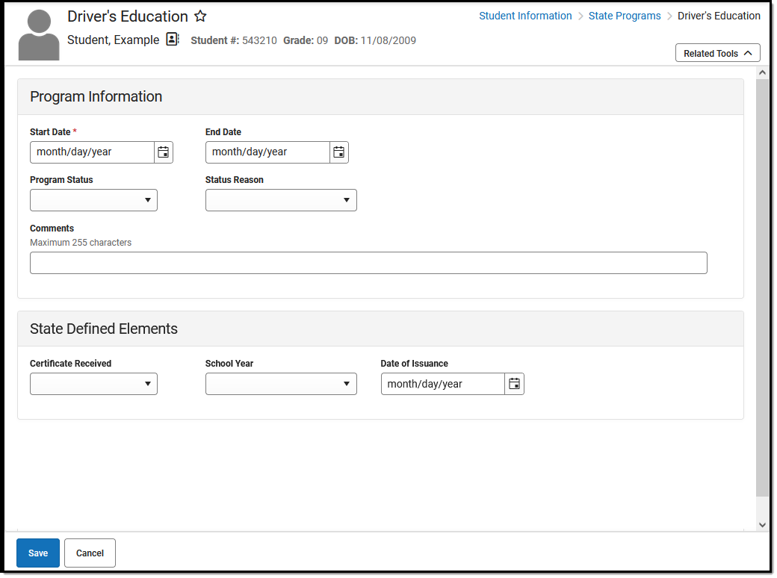This screenshot has width=777, height=578.
Task: Open student contact card icon
Action: tap(173, 40)
